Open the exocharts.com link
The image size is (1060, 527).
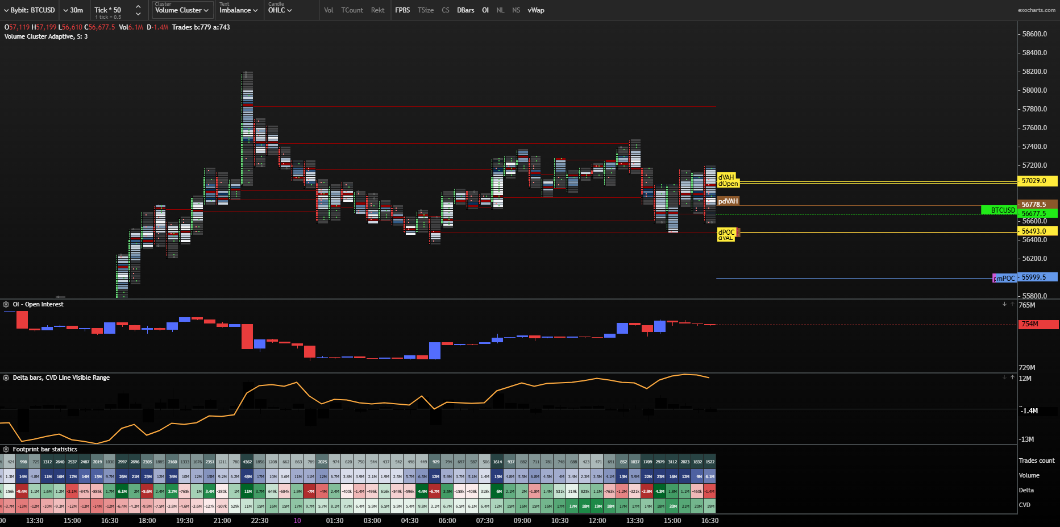pos(1036,10)
